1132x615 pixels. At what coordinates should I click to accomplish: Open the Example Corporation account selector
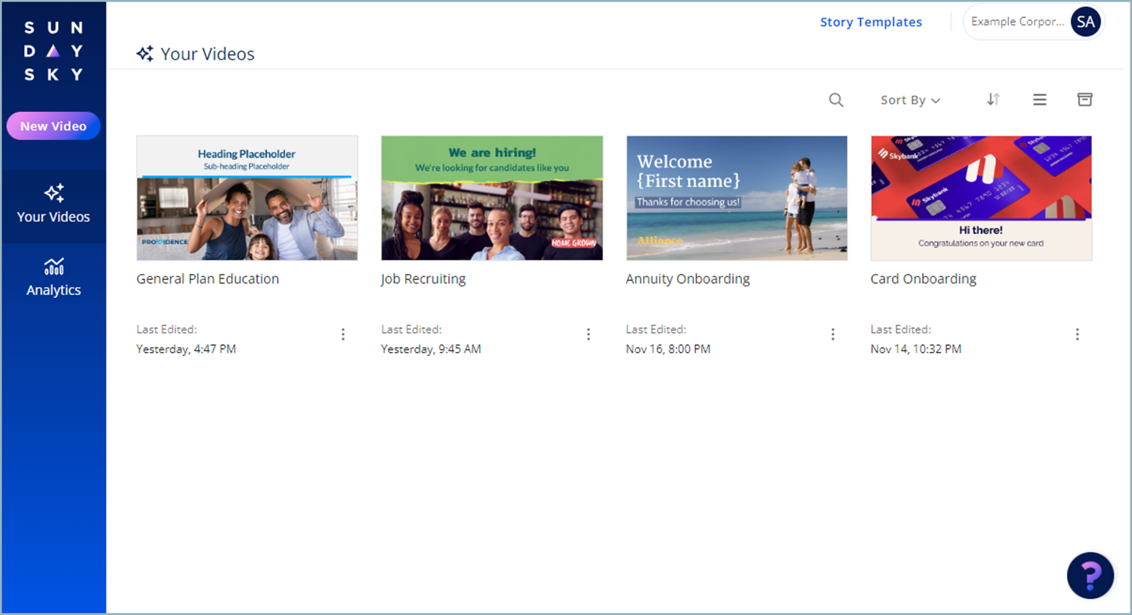pyautogui.click(x=1018, y=21)
